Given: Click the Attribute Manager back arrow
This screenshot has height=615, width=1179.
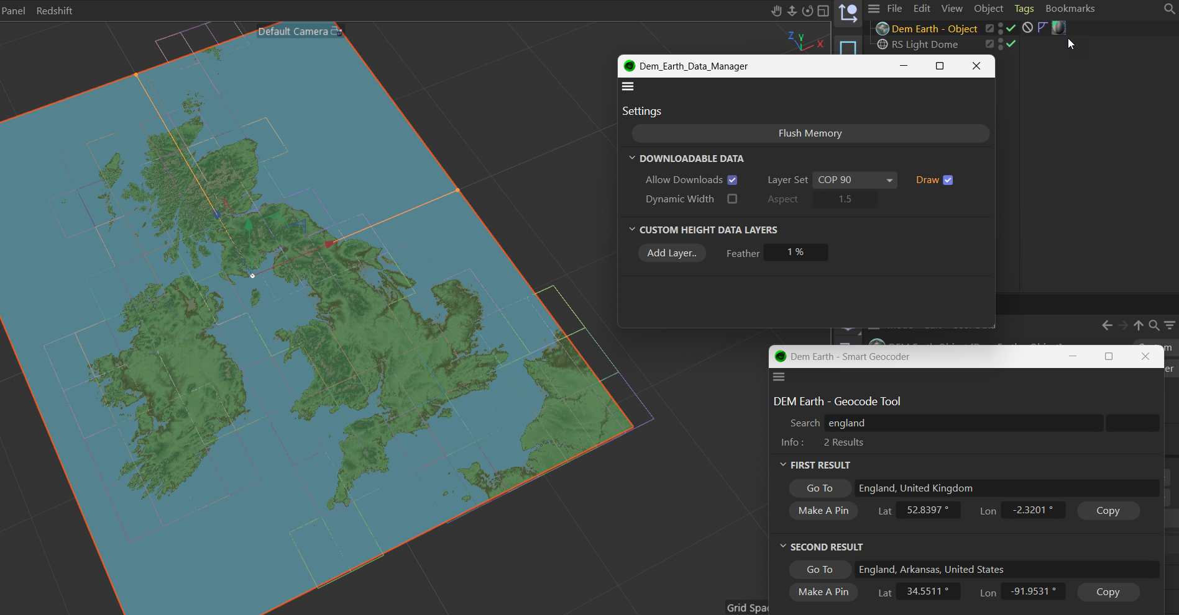Looking at the screenshot, I should coord(1107,325).
